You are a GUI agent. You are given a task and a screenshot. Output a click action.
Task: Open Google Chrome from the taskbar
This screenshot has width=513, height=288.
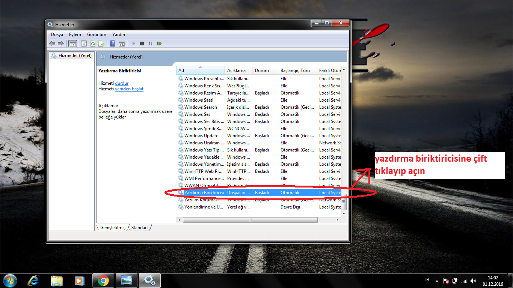click(103, 280)
